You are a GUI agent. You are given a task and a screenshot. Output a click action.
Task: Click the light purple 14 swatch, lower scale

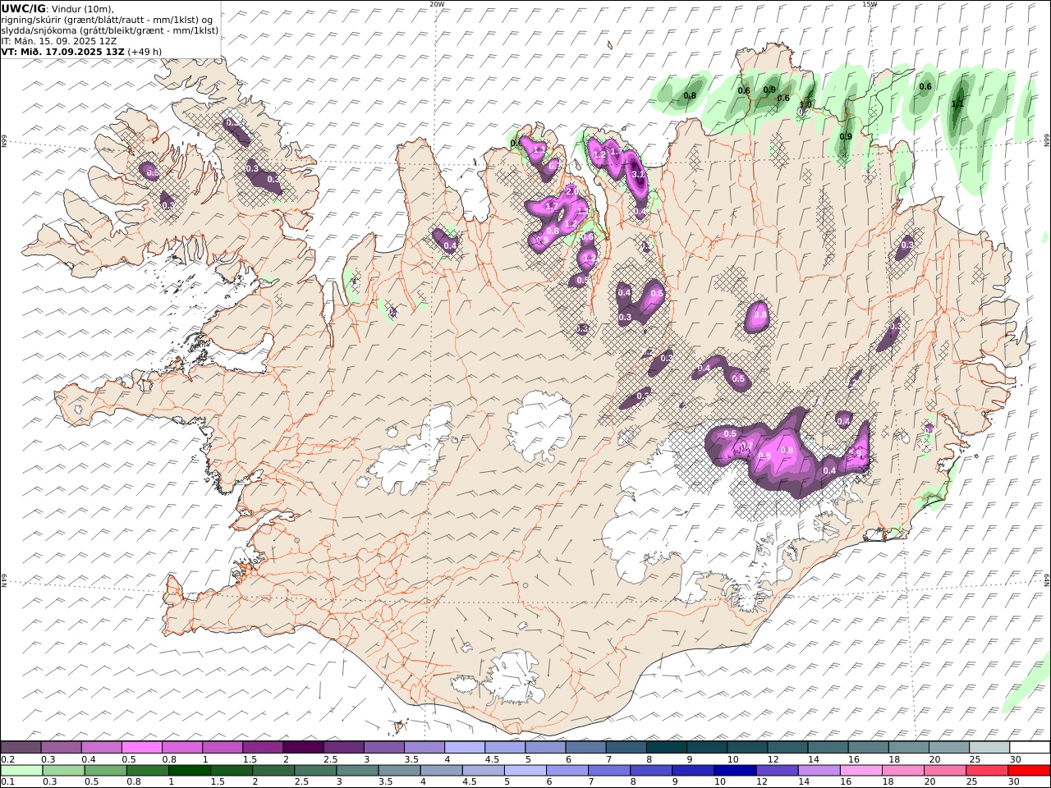819,770
